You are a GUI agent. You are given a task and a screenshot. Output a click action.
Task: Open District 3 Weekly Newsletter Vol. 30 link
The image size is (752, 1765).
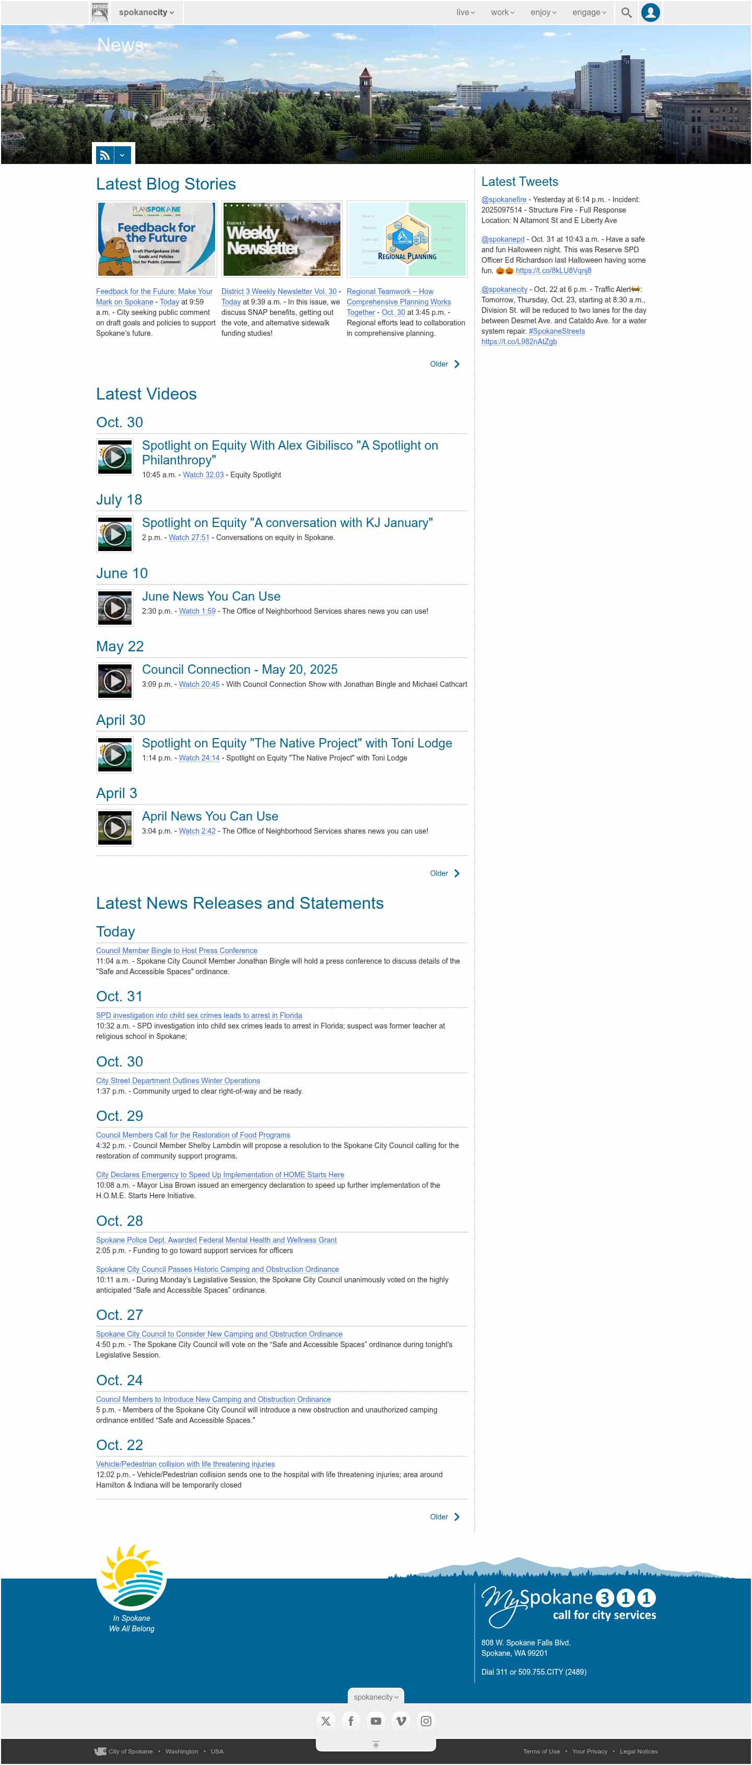(279, 292)
